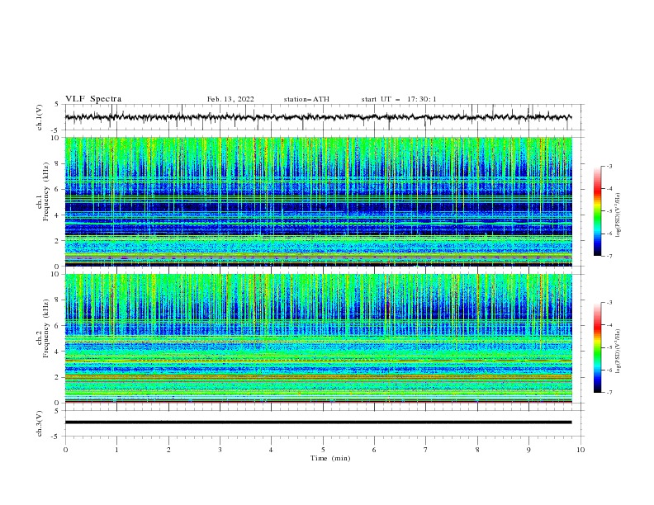The height and width of the screenshot is (505, 654).
Task: Click the "ch.1(V)" axis label
Action: coord(40,117)
